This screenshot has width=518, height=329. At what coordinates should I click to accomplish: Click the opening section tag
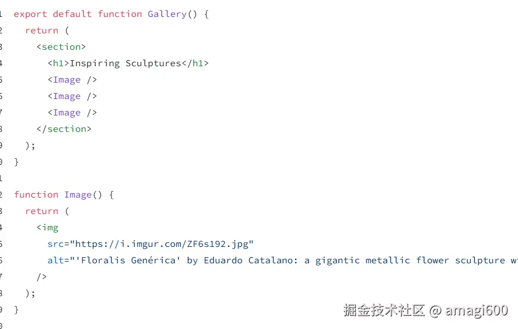[x=61, y=47]
